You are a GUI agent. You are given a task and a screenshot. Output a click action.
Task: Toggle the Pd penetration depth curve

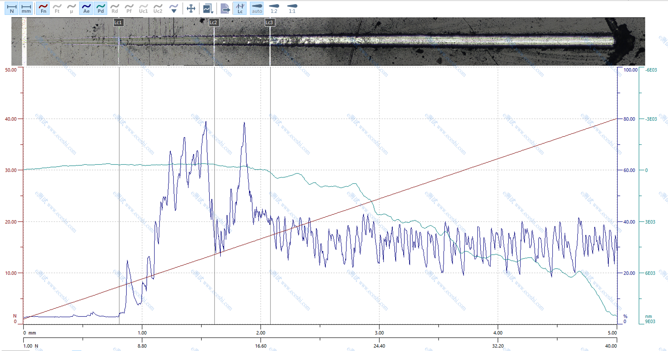(x=100, y=8)
